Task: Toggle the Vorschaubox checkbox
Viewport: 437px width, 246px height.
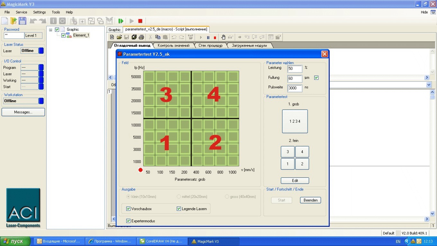Action: tap(129, 209)
